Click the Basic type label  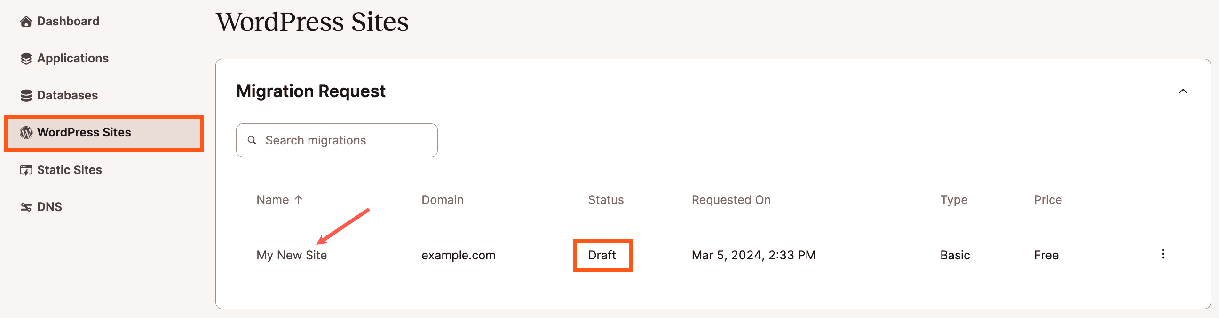tap(955, 255)
